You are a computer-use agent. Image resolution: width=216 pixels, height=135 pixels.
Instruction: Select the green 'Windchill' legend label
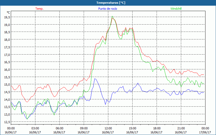[176, 9]
